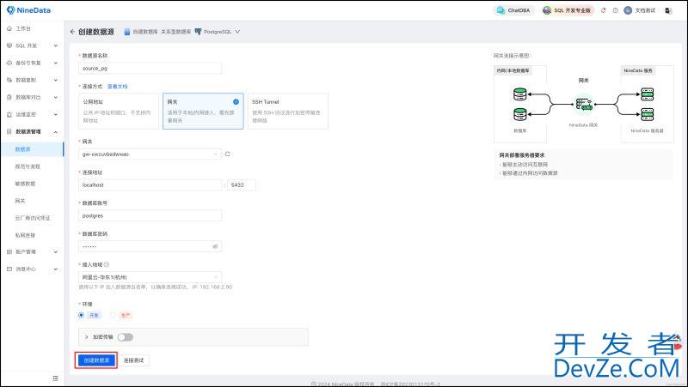
Task: Click the blue 自建数据库 database icon
Action: 126,32
